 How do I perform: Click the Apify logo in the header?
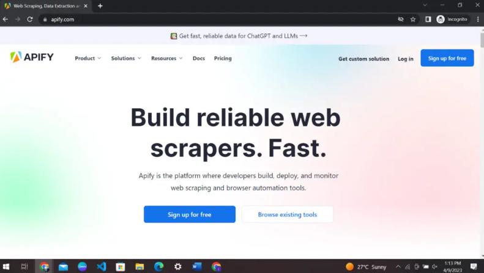pos(32,57)
